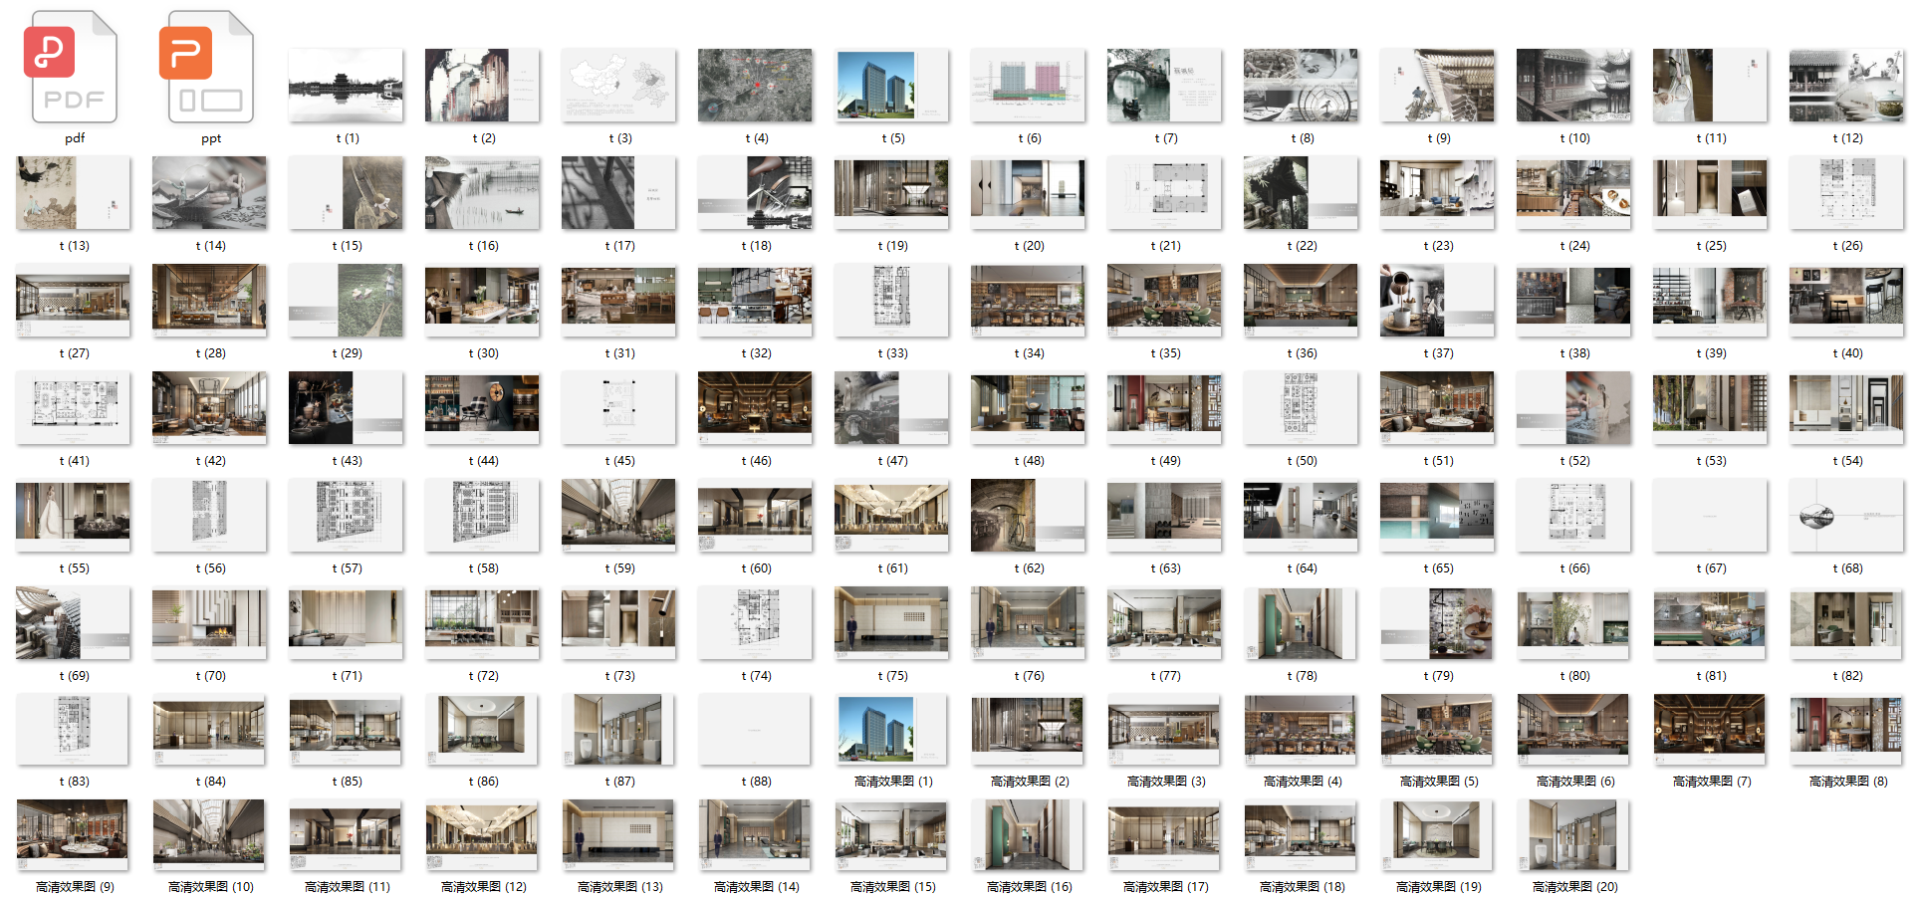Click the blank t (67) thumbnail
1917x901 pixels.
point(1710,515)
